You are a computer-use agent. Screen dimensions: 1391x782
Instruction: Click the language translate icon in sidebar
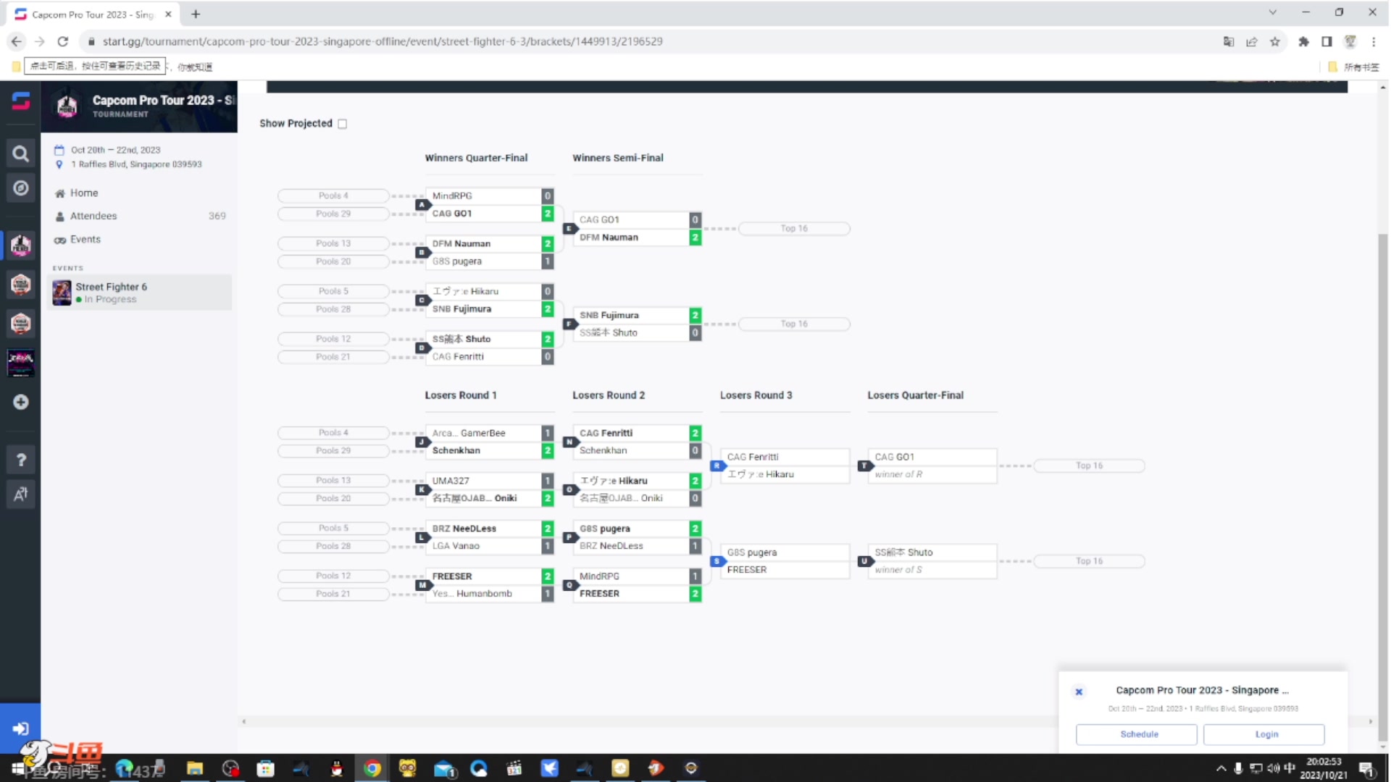tap(20, 495)
